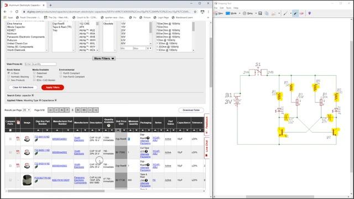Click the Enter Quantity price field
This screenshot has width=354, height=199.
pyautogui.click(x=40, y=64)
